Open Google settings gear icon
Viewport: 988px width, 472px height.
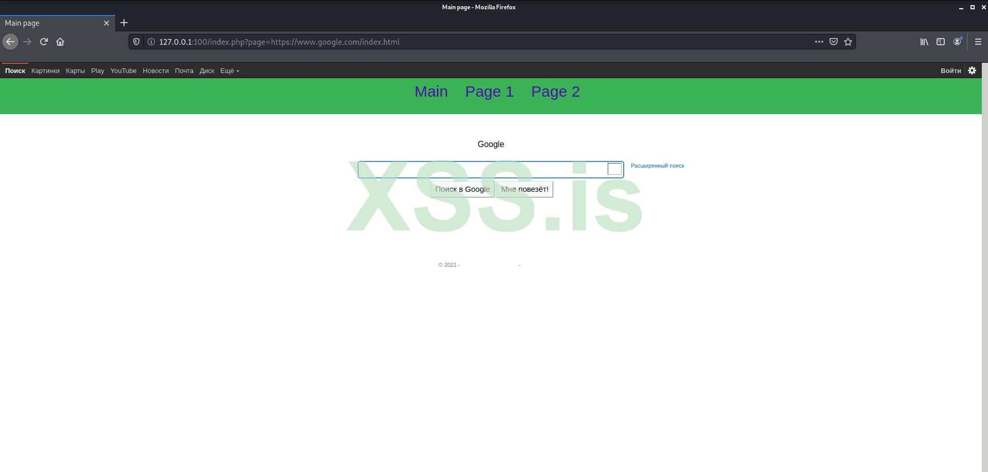point(972,70)
